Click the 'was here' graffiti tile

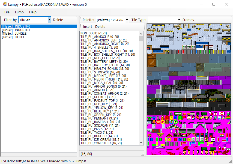[193, 34]
